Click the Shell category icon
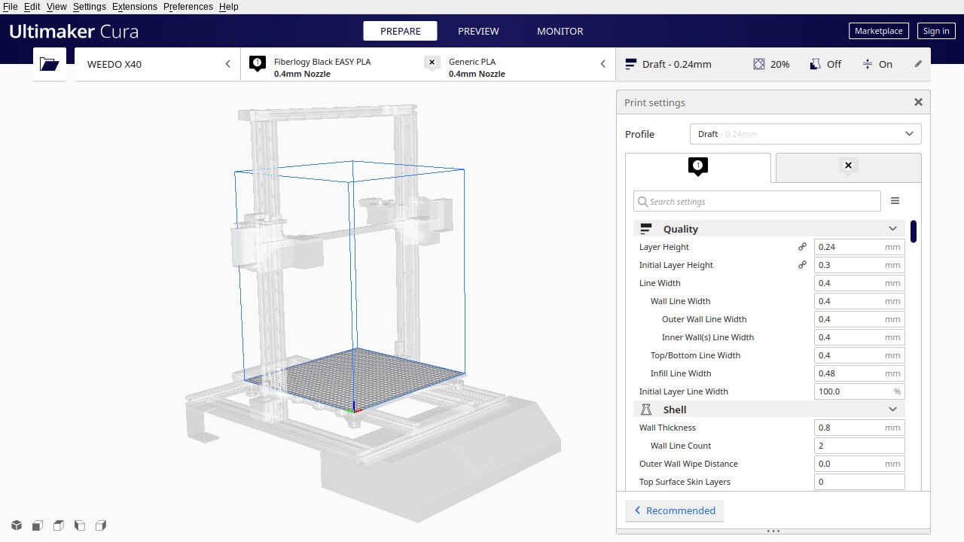Viewport: 964px width, 542px height. pyautogui.click(x=645, y=410)
